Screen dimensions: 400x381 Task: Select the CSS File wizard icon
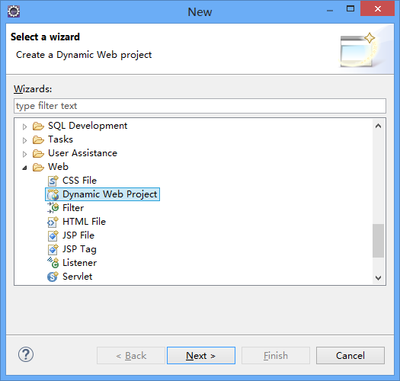pyautogui.click(x=53, y=181)
